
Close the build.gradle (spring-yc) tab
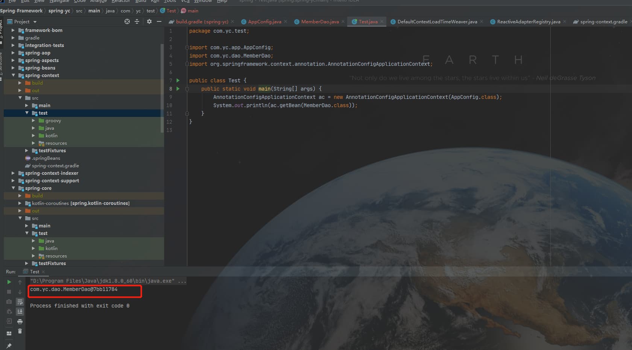(x=232, y=21)
